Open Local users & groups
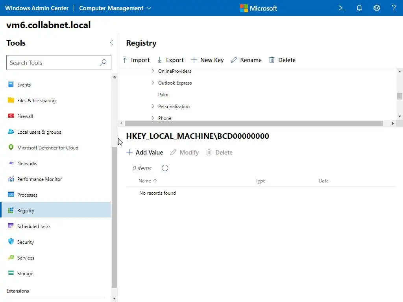Viewport: 403px width, 302px height. 56,132
